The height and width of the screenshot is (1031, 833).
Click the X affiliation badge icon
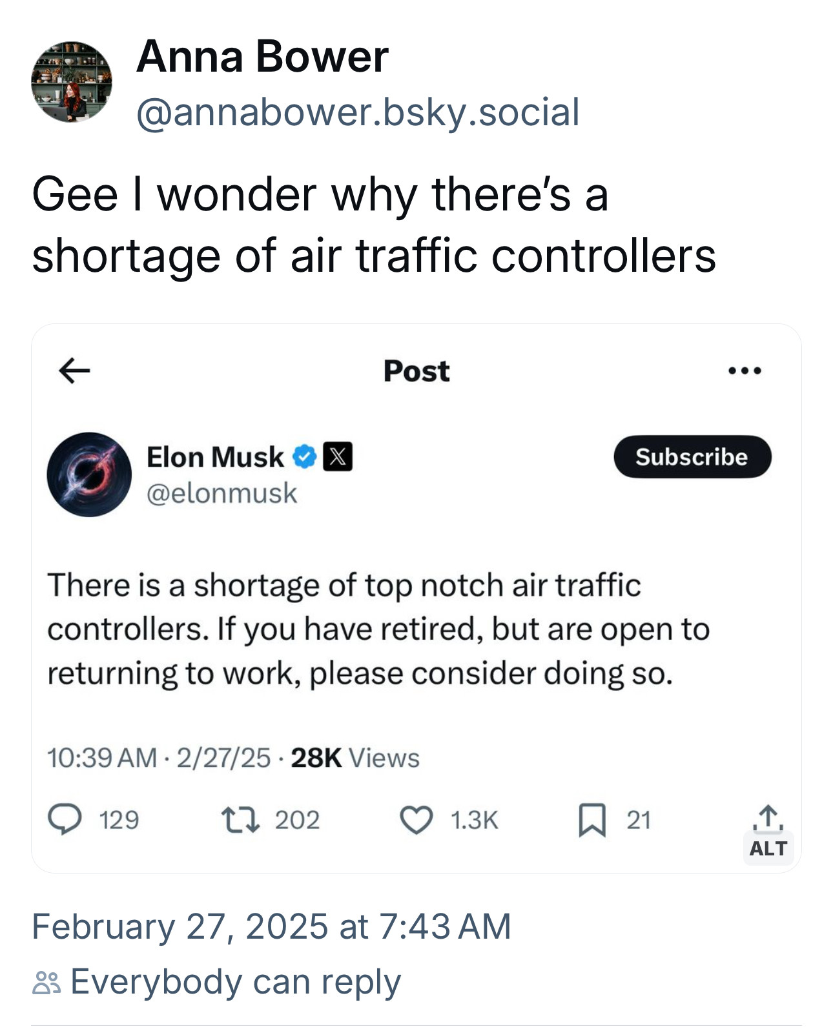click(x=338, y=457)
